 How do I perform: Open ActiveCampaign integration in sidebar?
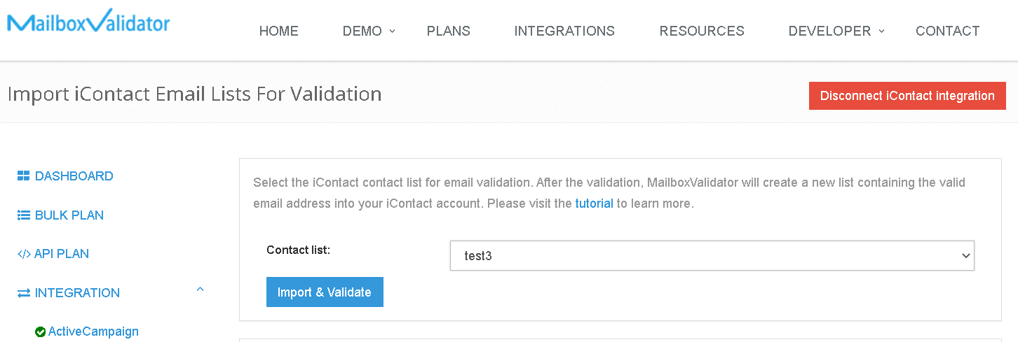(x=93, y=332)
